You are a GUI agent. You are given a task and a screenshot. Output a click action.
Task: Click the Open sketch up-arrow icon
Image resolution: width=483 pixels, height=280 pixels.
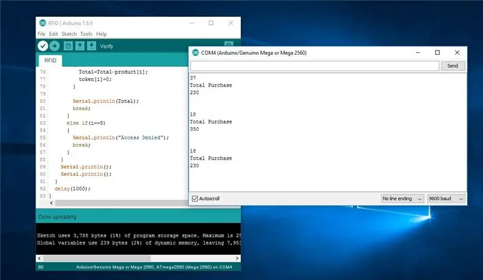point(80,46)
